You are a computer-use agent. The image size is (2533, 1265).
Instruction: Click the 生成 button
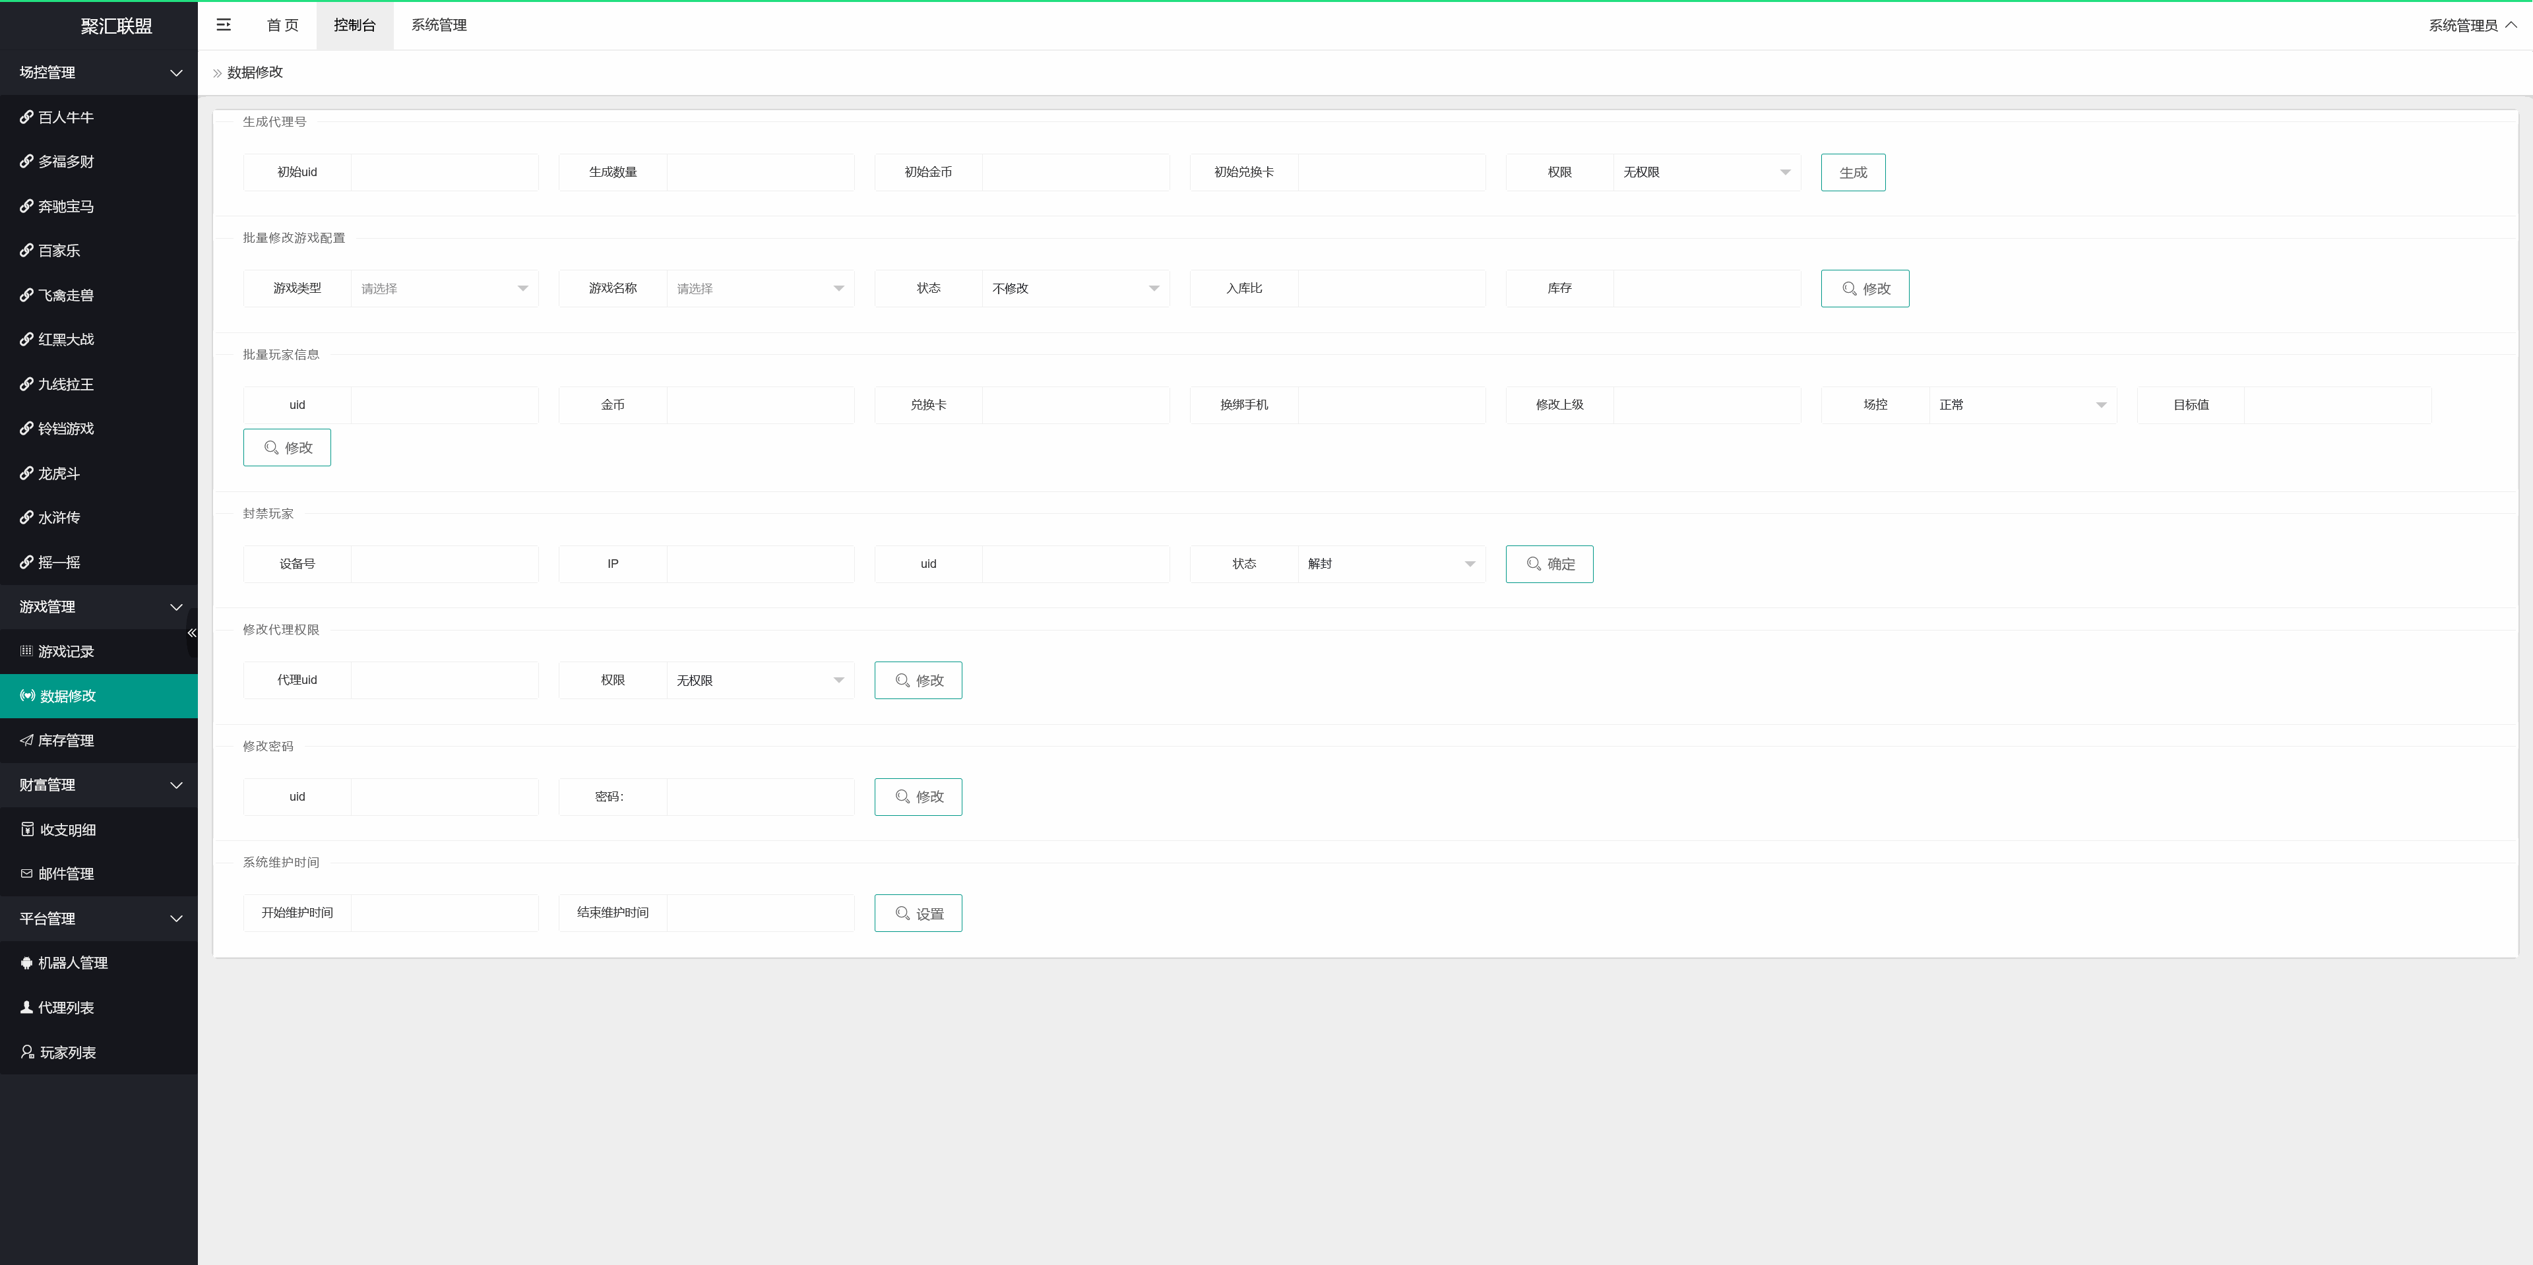coord(1852,172)
